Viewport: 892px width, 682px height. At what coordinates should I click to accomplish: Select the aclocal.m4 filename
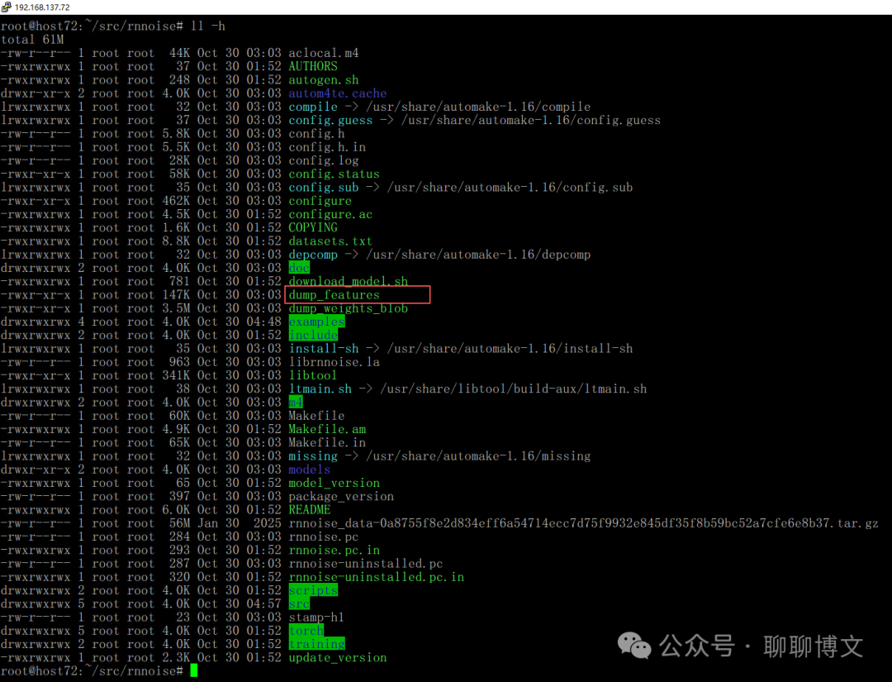pyautogui.click(x=324, y=53)
